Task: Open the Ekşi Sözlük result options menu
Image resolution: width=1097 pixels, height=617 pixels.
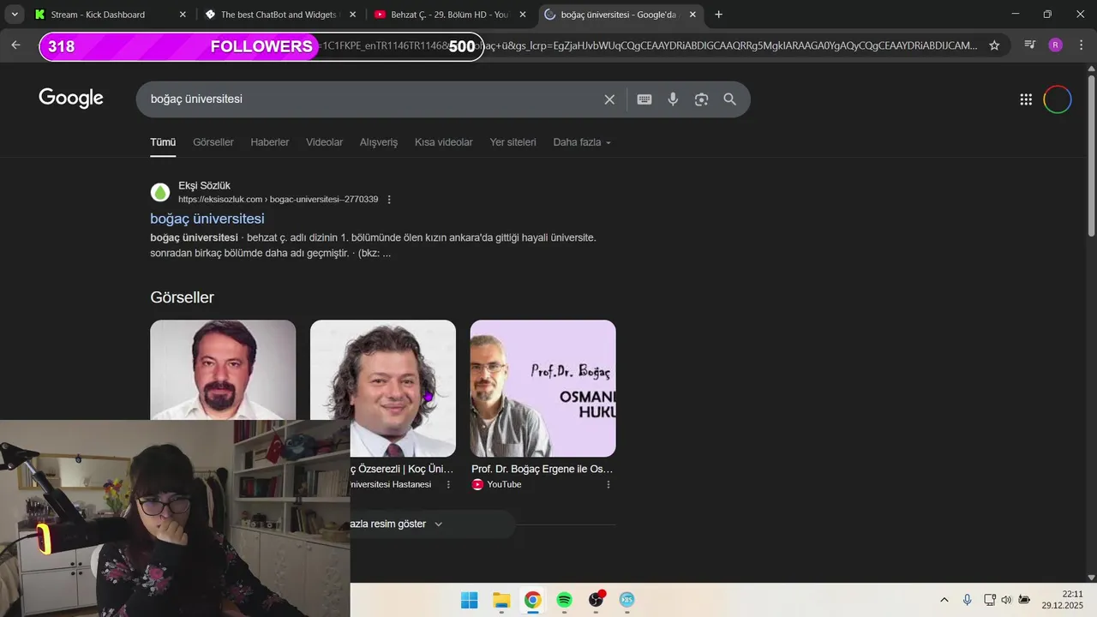Action: (x=389, y=200)
